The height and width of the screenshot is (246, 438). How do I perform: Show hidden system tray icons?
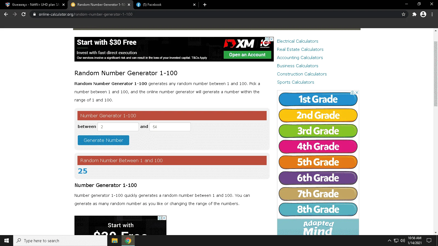[x=389, y=241]
